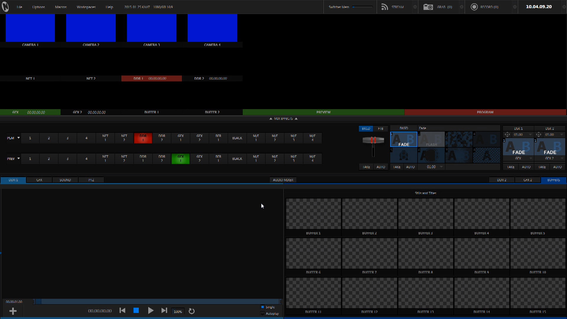Viewport: 567px width, 319px height.
Task: Click the AUDIO MIXER button
Action: (x=283, y=180)
